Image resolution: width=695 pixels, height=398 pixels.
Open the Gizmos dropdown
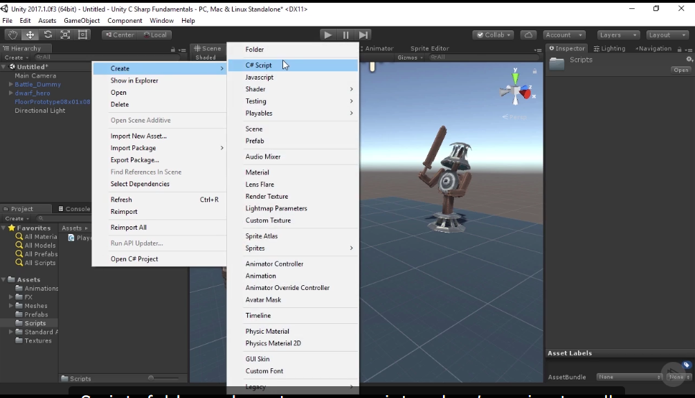(x=410, y=57)
